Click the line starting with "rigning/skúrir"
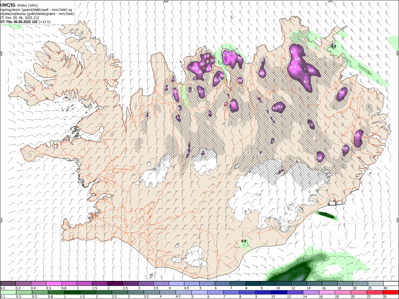The height and width of the screenshot is (299, 399). tap(36, 10)
